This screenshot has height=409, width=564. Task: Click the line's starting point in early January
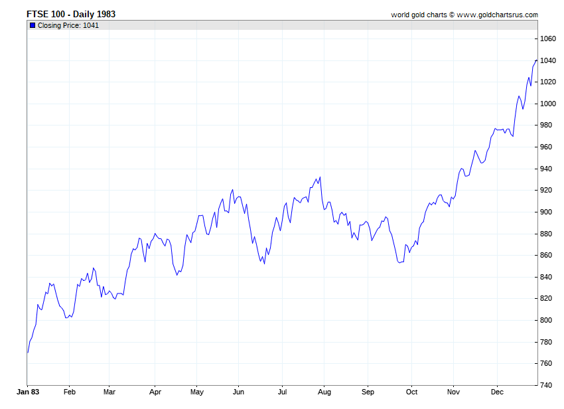tap(28, 353)
